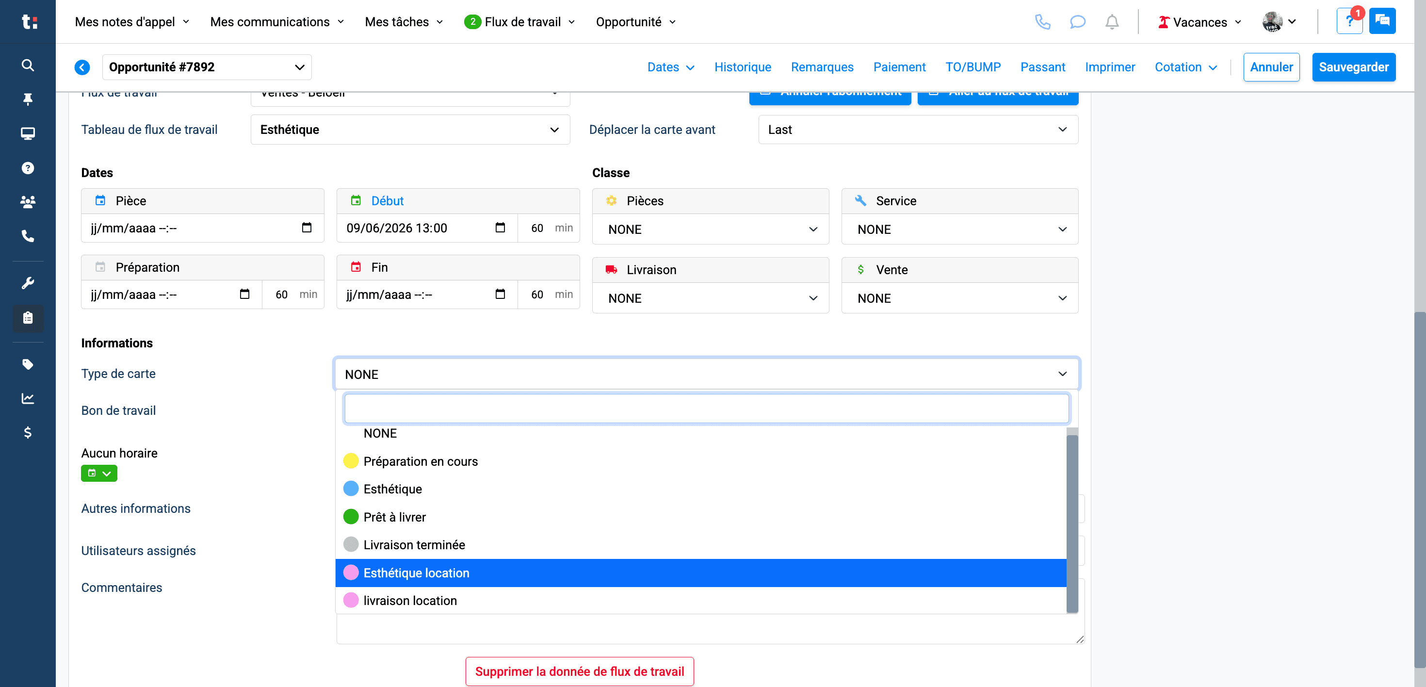Image resolution: width=1426 pixels, height=687 pixels.
Task: Select livraison location card type
Action: pos(701,601)
